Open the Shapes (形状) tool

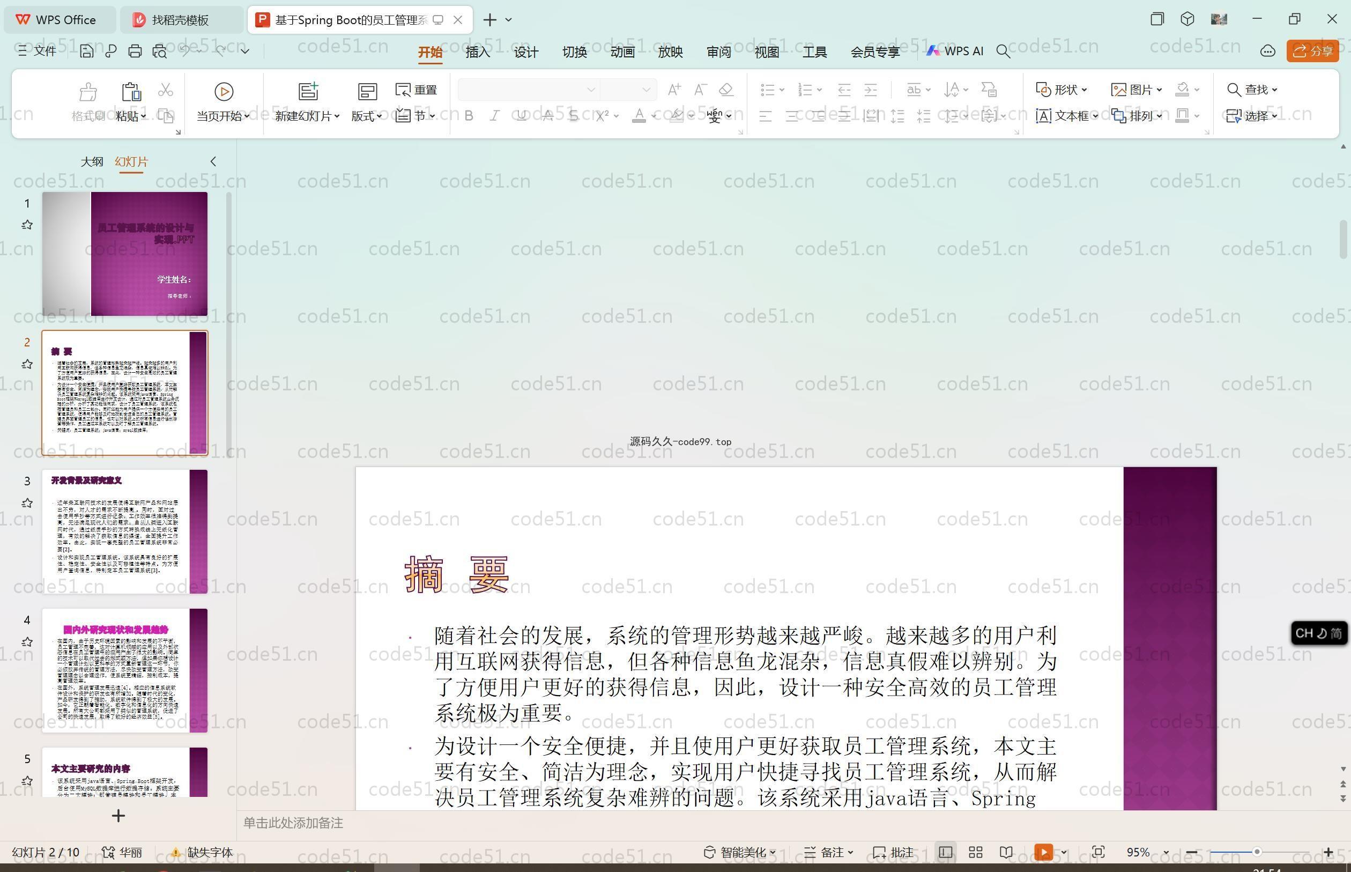tap(1061, 90)
